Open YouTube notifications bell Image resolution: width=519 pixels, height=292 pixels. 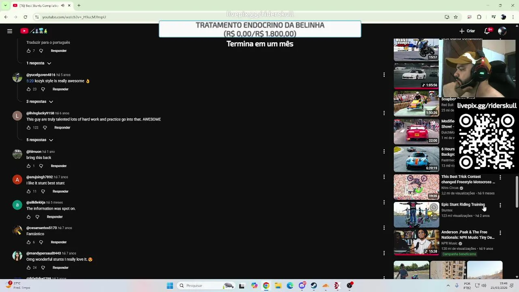coord(487,31)
